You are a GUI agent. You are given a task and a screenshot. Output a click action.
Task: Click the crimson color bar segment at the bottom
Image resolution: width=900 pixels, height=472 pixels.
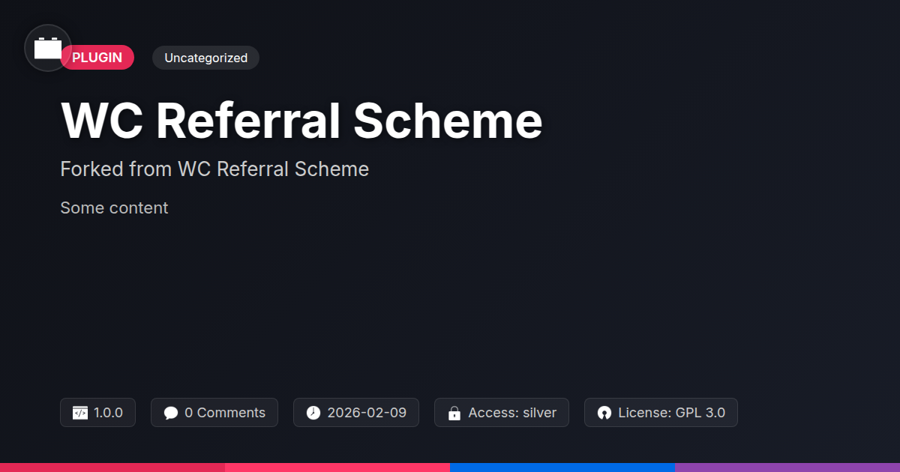pos(112,468)
